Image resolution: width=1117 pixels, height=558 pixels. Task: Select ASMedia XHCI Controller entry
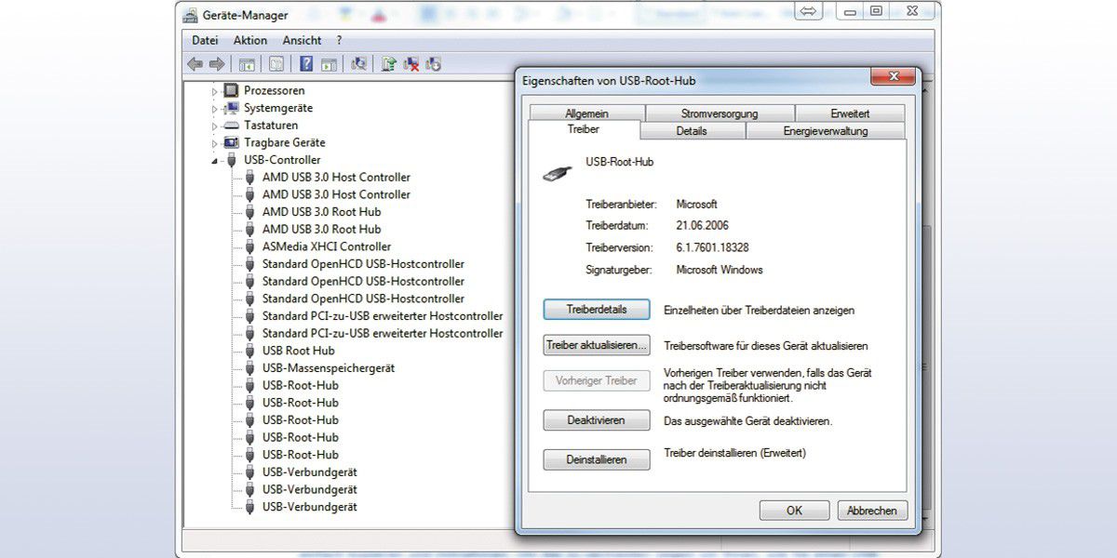pos(327,246)
